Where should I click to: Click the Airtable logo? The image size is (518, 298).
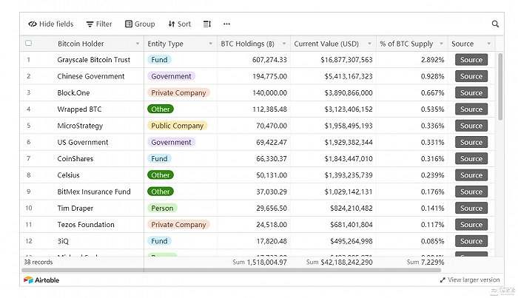coord(41,280)
